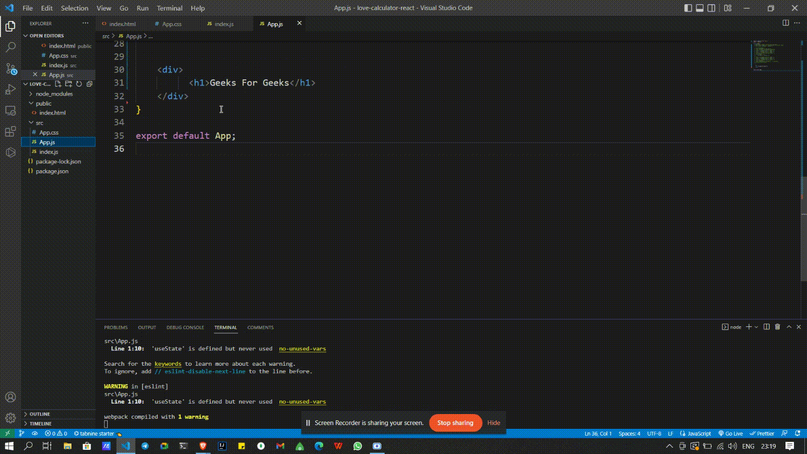Split the editor to the right

pos(785,23)
